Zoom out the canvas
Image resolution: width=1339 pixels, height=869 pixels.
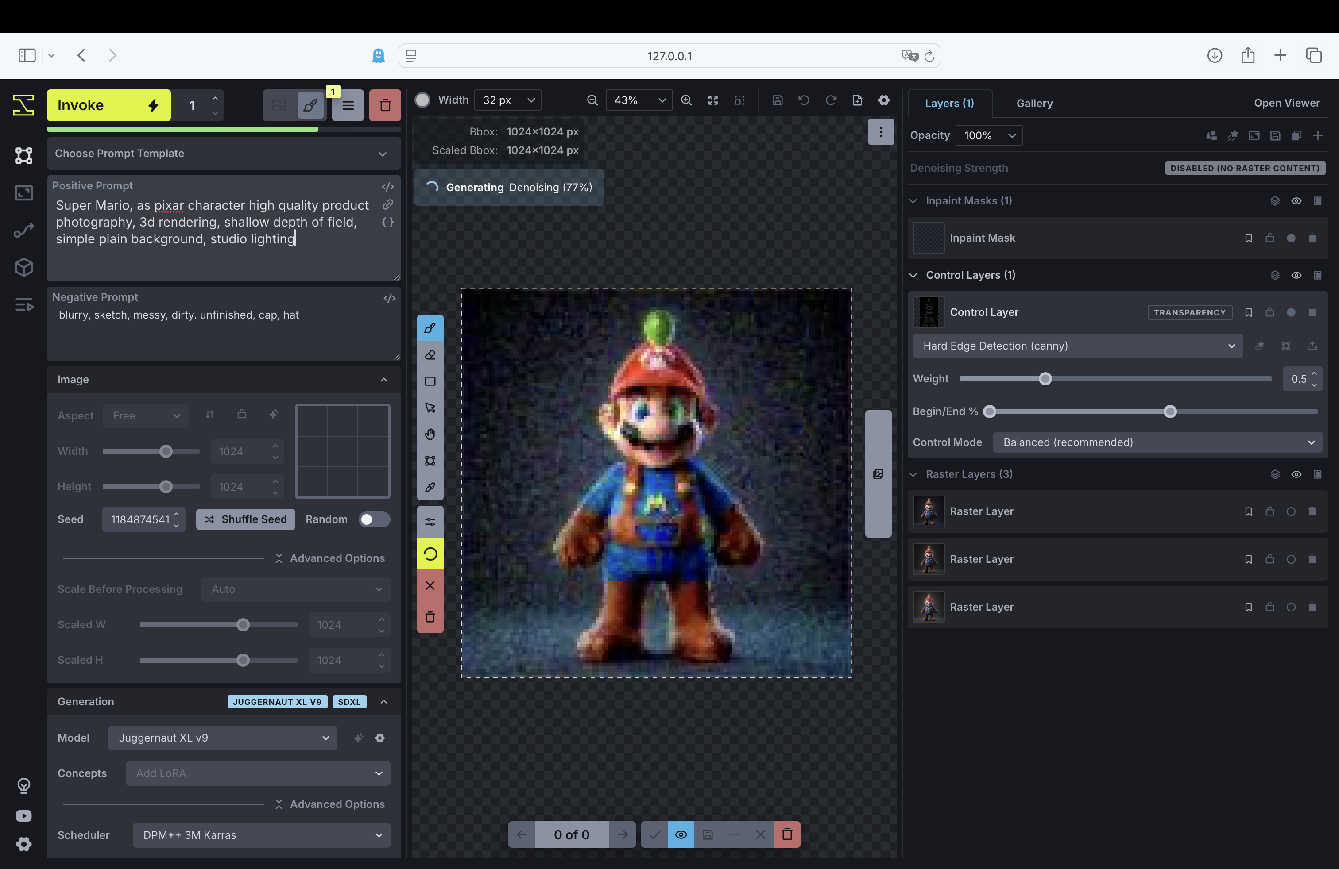(592, 100)
